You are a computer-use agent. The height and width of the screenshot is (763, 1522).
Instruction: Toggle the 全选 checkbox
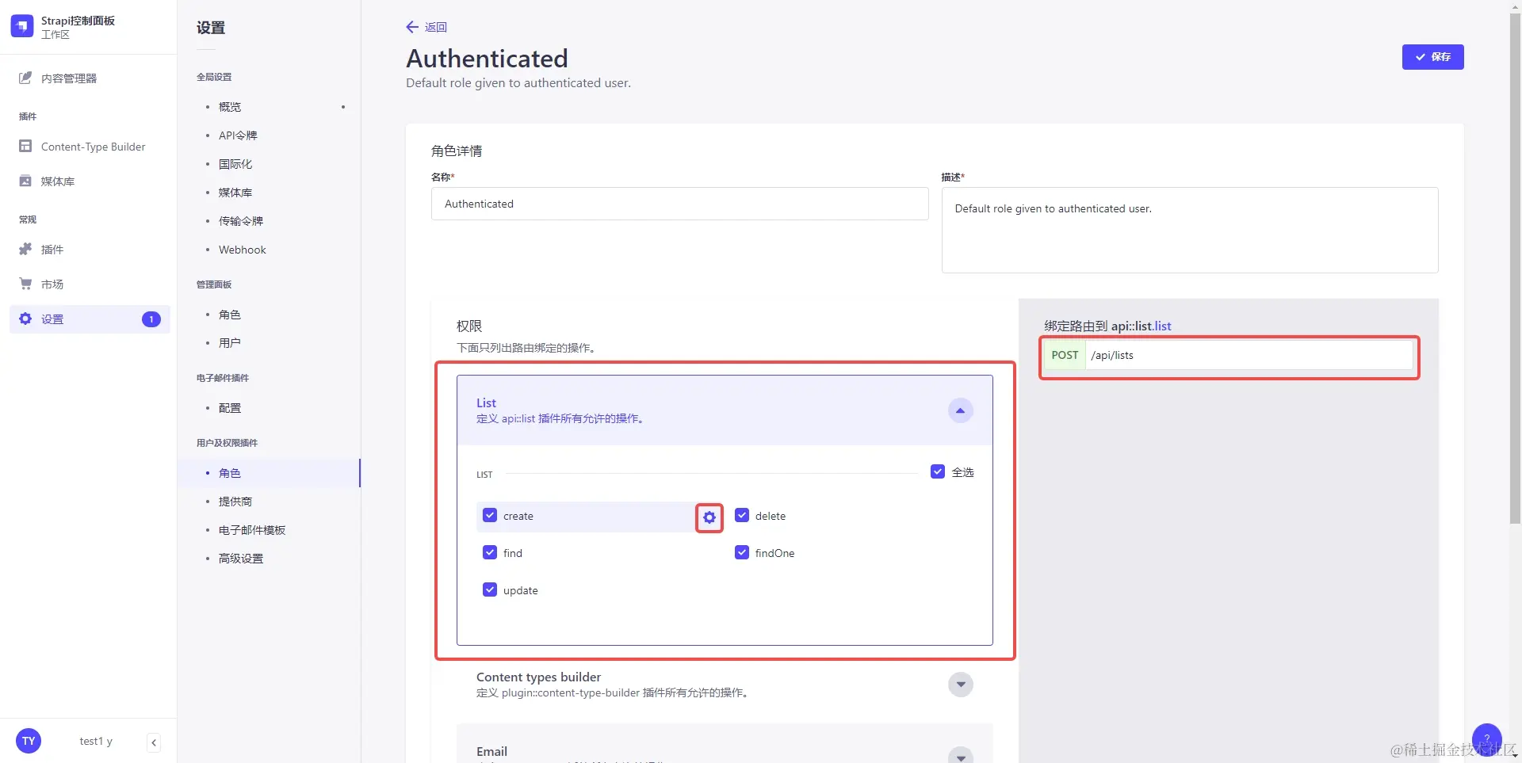pyautogui.click(x=938, y=471)
